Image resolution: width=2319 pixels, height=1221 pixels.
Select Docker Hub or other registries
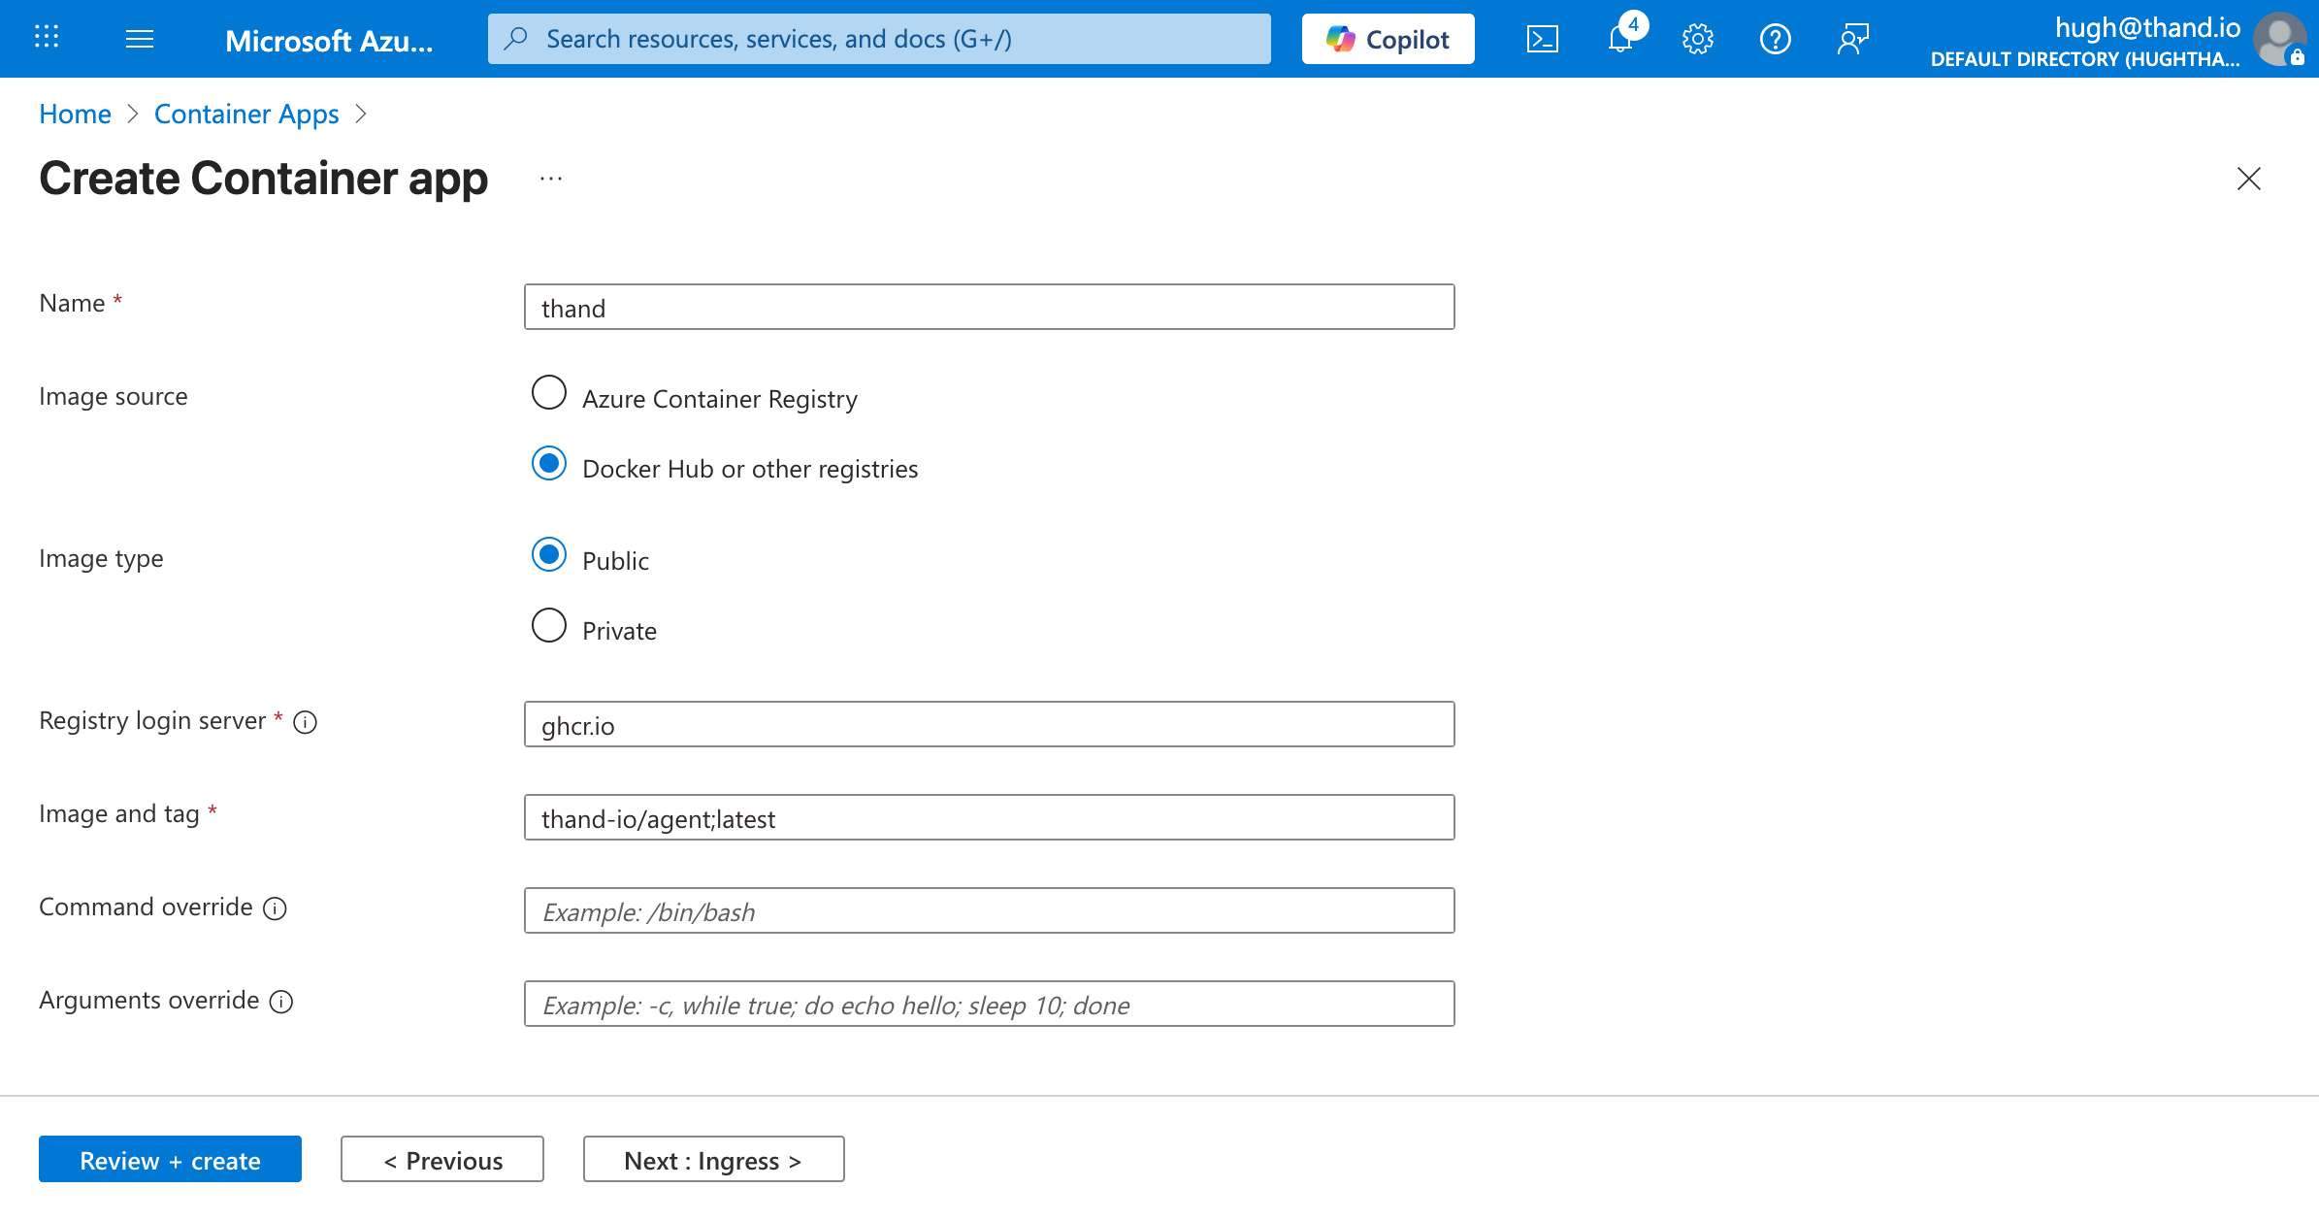(x=548, y=463)
